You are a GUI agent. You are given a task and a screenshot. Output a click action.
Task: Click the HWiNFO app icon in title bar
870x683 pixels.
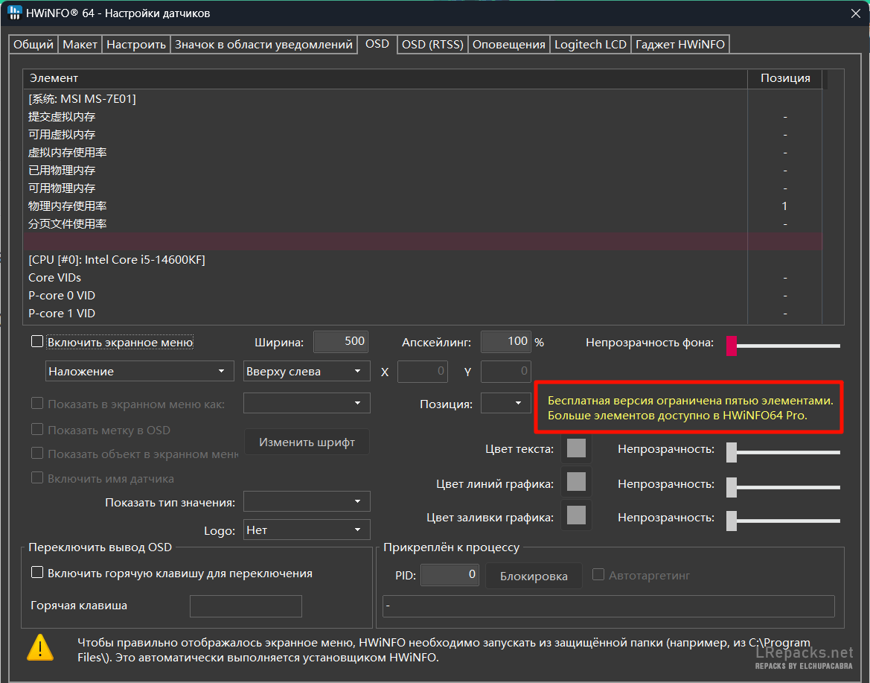coord(14,13)
